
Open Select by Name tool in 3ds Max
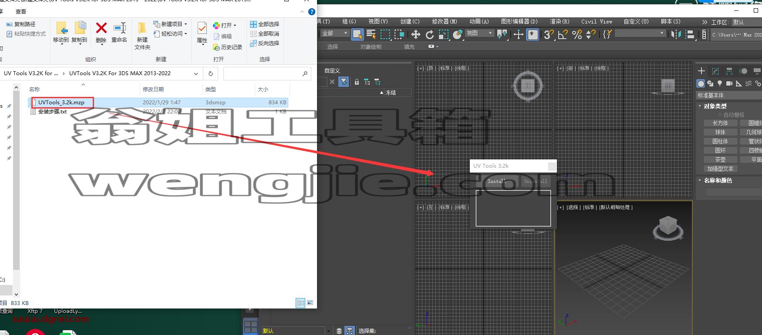[x=371, y=34]
